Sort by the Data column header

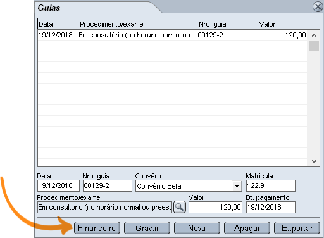coord(58,24)
